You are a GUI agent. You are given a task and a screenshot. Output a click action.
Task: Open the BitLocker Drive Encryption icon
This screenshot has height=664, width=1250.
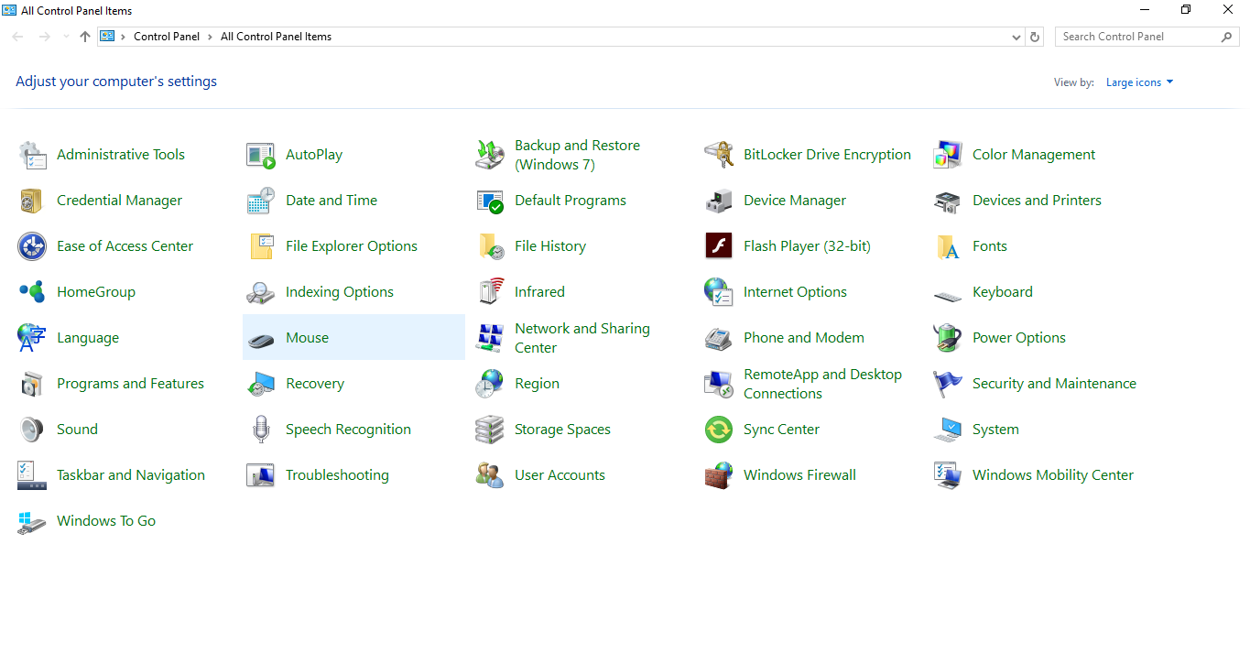coord(719,155)
